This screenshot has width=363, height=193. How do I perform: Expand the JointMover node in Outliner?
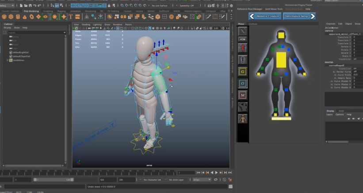[x=7, y=60]
